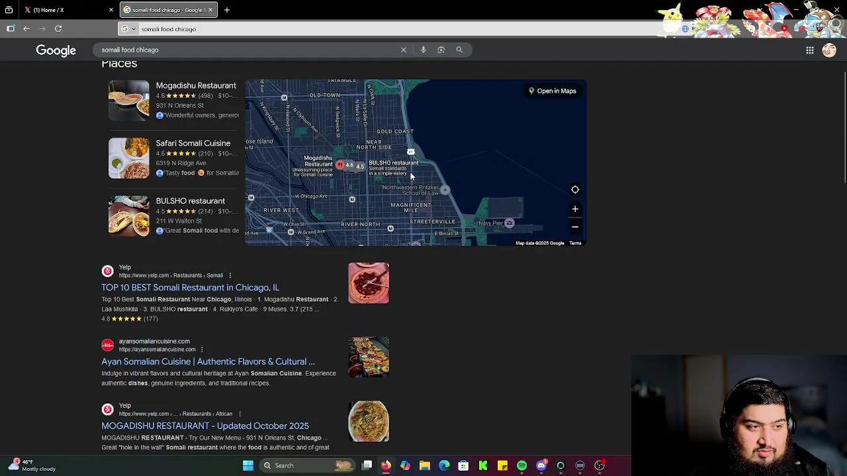The image size is (847, 476).
Task: Click ayansomaliancuisine.com site favicon
Action: 108,345
